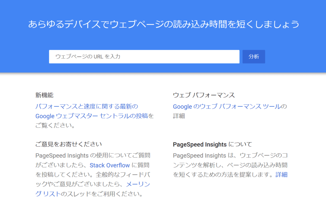Open the 詳細 link about PageSpeed Insights
Screen dimensions: 326x200
(x=281, y=175)
